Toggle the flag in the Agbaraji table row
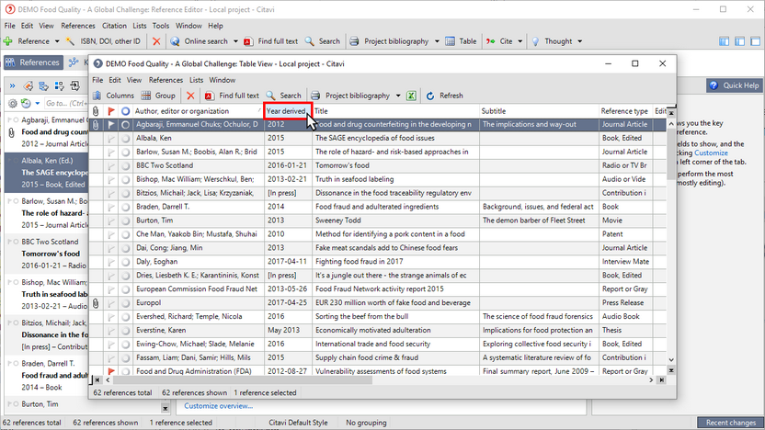Image resolution: width=765 pixels, height=430 pixels. (x=111, y=125)
